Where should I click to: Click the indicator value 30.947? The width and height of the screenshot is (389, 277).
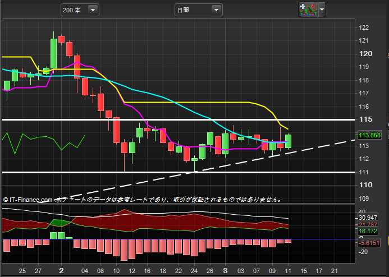point(368,218)
